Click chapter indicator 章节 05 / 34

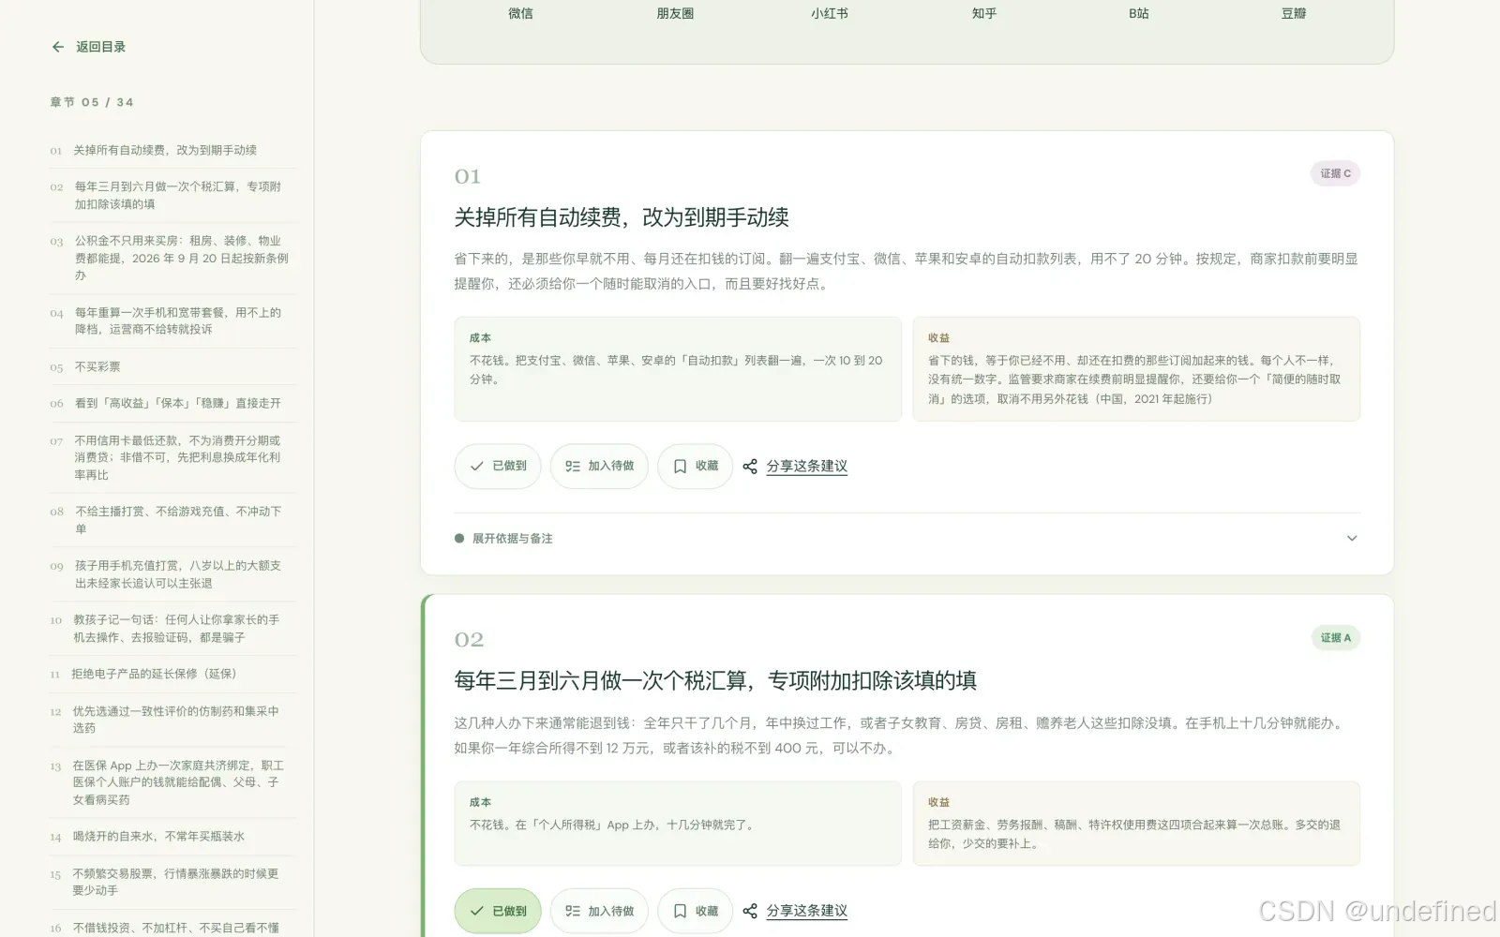92,102
